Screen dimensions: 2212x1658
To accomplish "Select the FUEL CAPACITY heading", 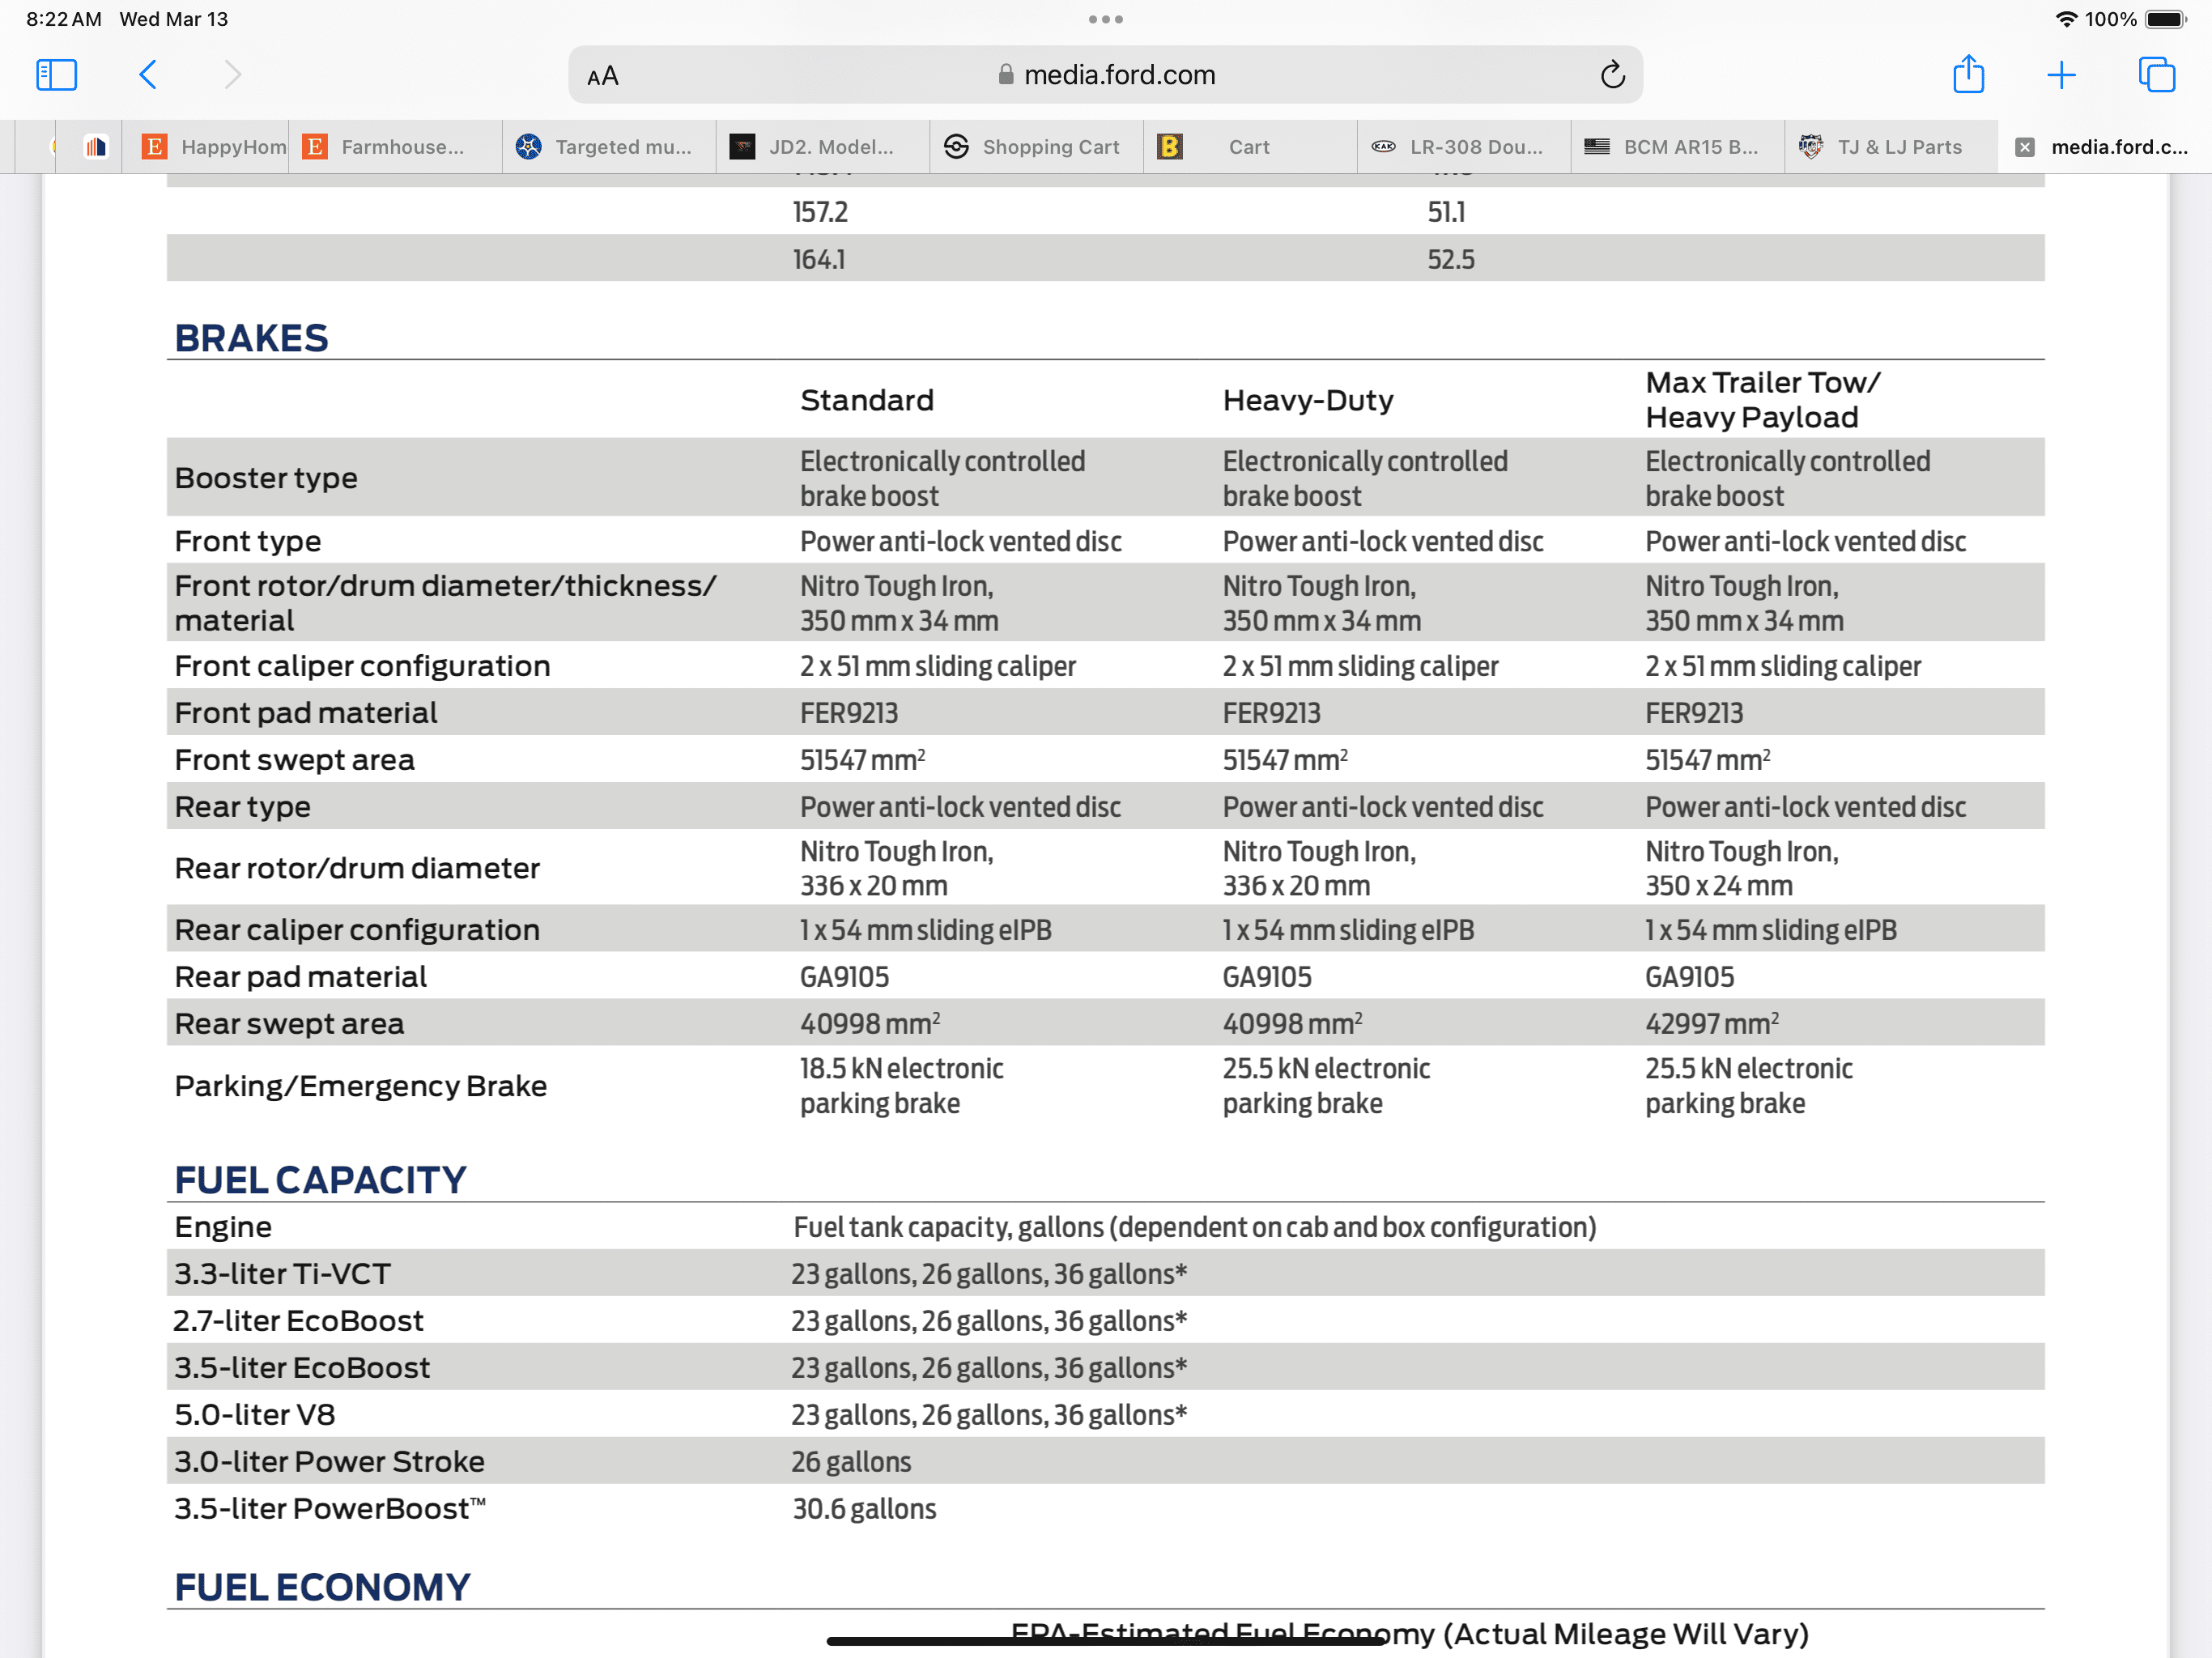I will coord(320,1180).
